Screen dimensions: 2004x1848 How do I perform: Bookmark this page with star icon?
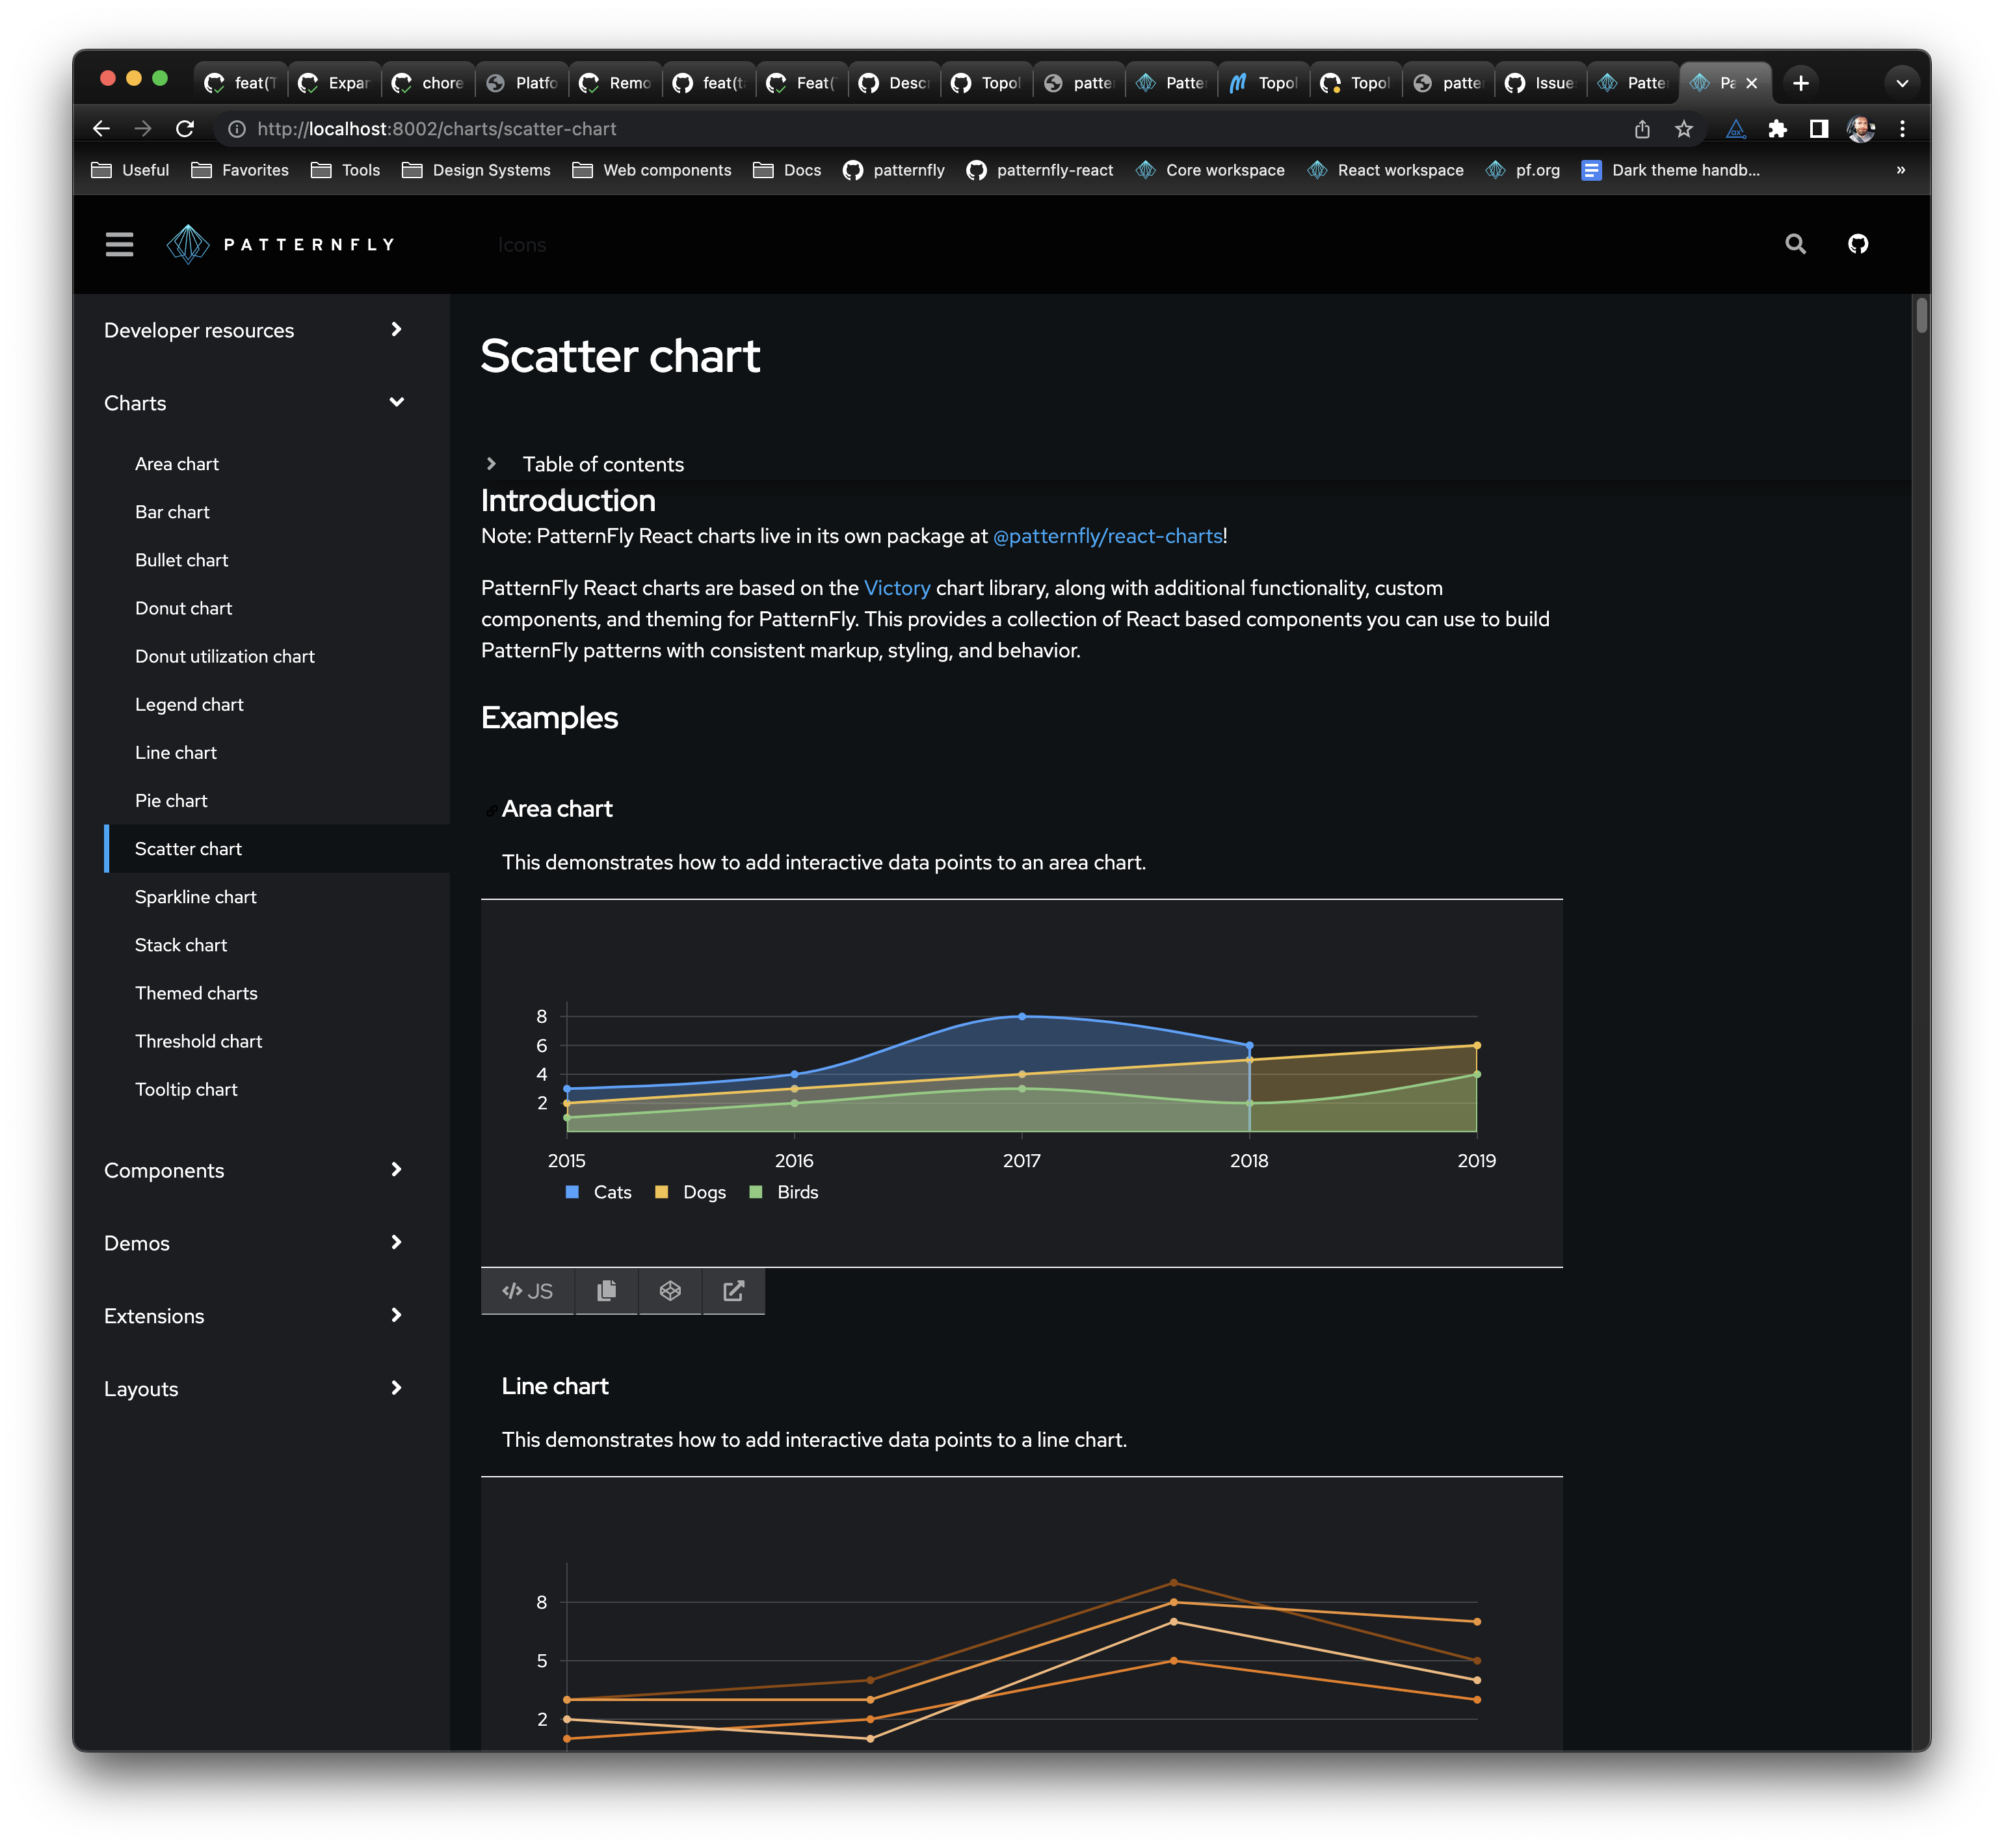1684,129
